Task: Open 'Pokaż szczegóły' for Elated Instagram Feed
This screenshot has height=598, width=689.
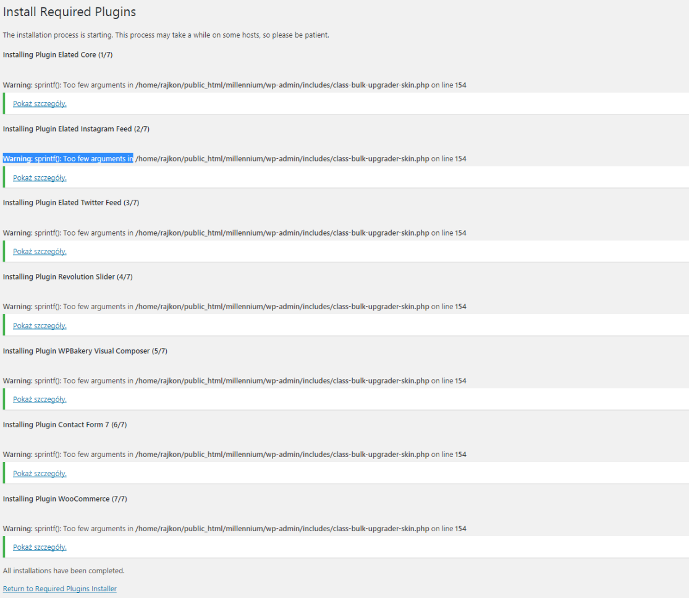Action: pos(40,177)
